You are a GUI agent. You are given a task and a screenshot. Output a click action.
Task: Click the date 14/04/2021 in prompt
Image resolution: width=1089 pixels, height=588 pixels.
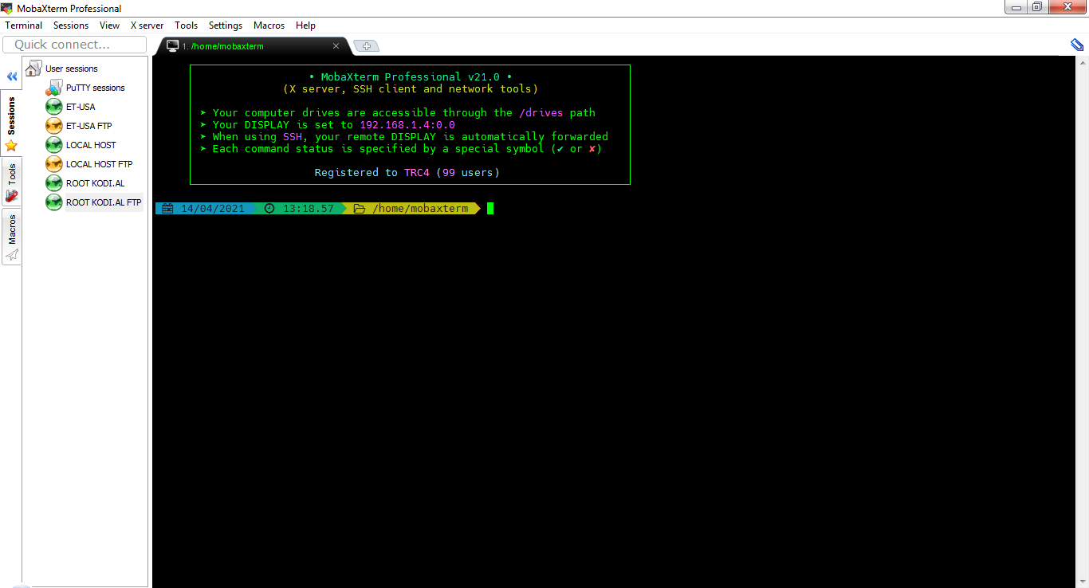[x=213, y=209]
